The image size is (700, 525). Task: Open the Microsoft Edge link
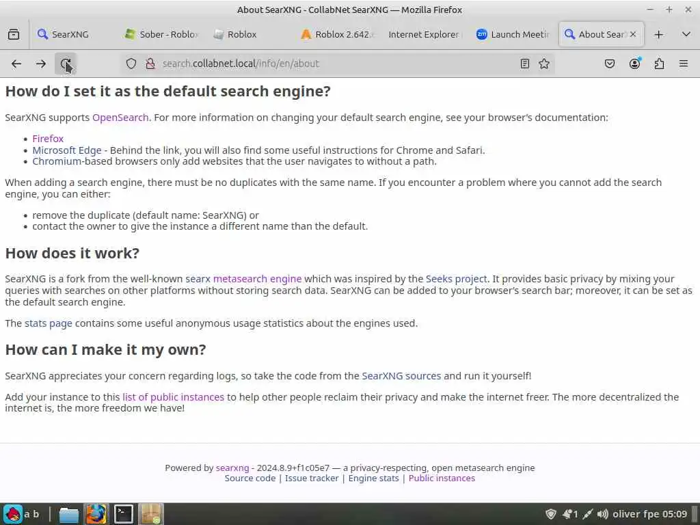pyautogui.click(x=67, y=150)
